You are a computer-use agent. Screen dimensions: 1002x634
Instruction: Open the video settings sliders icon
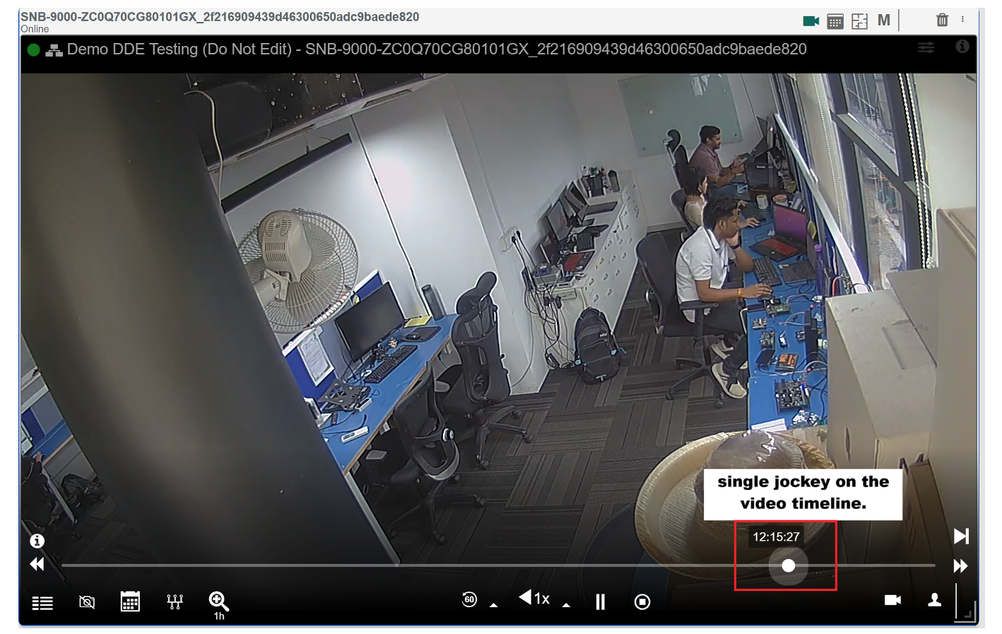[x=926, y=48]
